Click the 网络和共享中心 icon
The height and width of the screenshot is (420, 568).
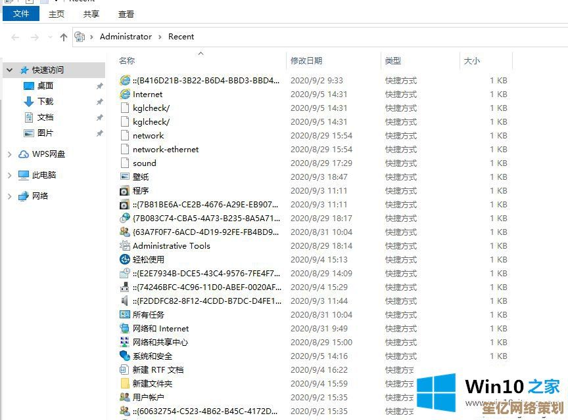(x=125, y=343)
